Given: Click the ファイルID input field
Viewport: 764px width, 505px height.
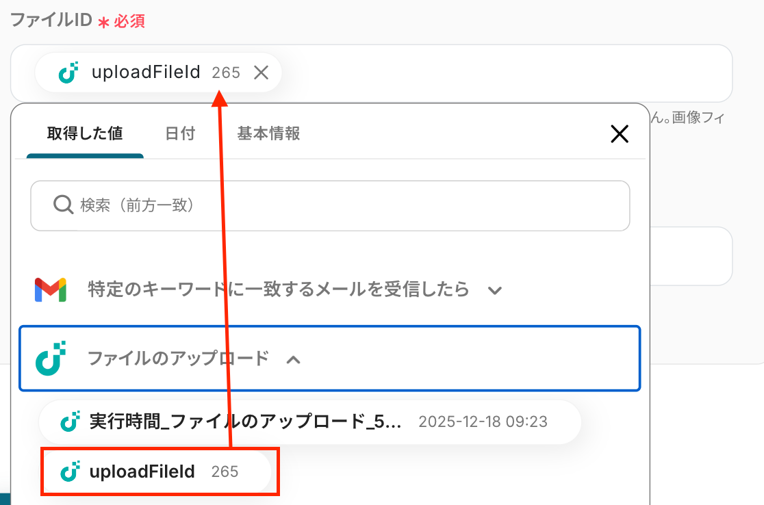Looking at the screenshot, I should coord(507,73).
